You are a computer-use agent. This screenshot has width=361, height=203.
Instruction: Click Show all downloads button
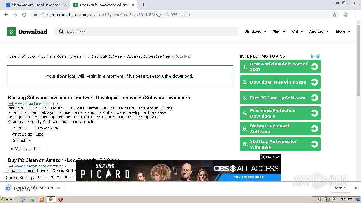point(341,188)
